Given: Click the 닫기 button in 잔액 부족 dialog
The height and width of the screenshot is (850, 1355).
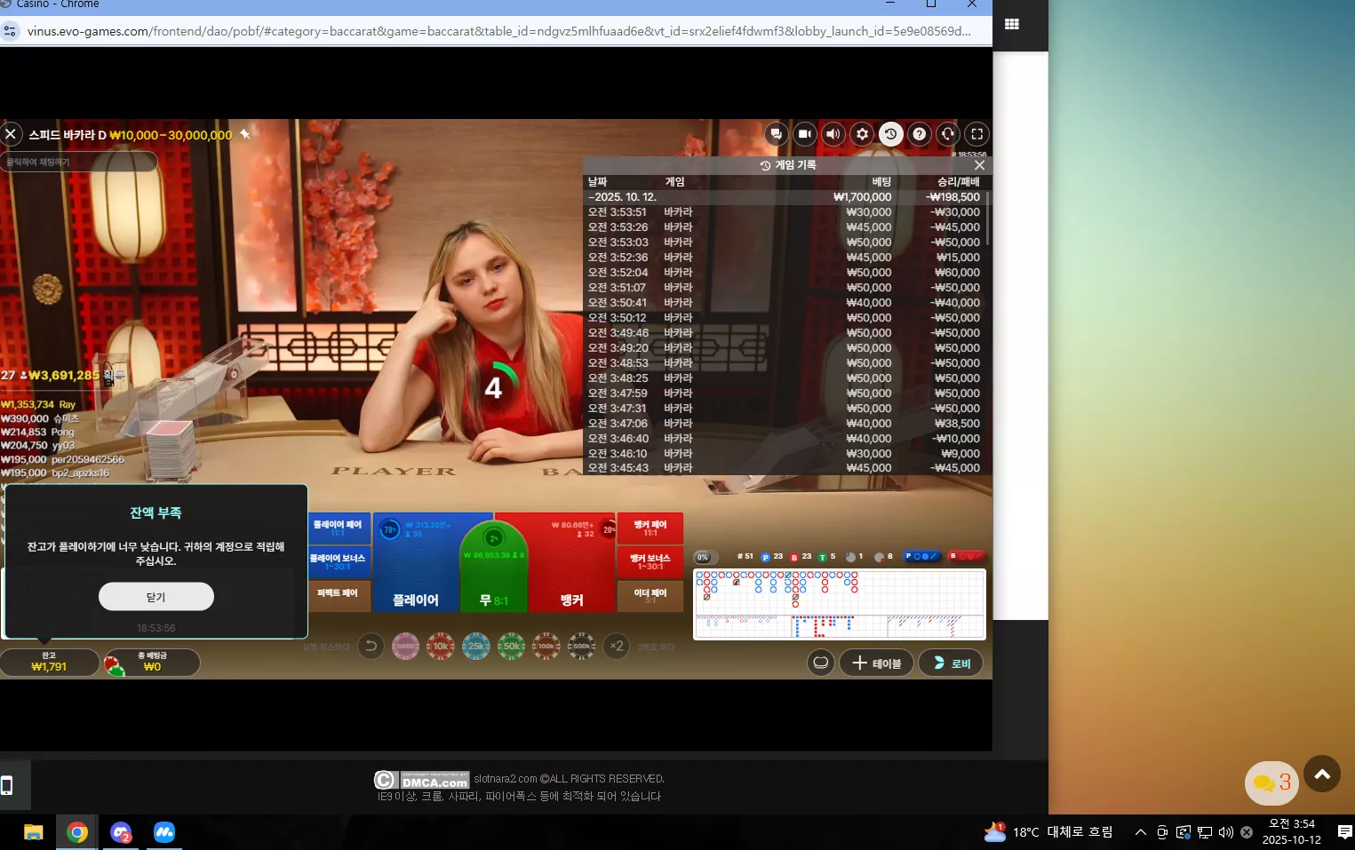Looking at the screenshot, I should pyautogui.click(x=156, y=597).
